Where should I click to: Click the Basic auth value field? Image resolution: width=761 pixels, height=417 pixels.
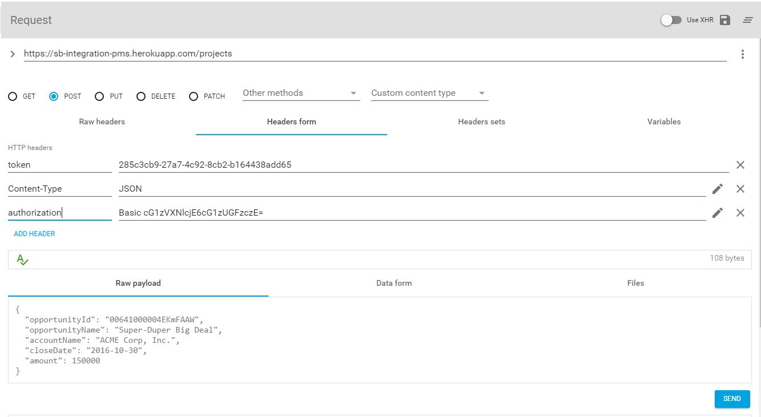412,213
